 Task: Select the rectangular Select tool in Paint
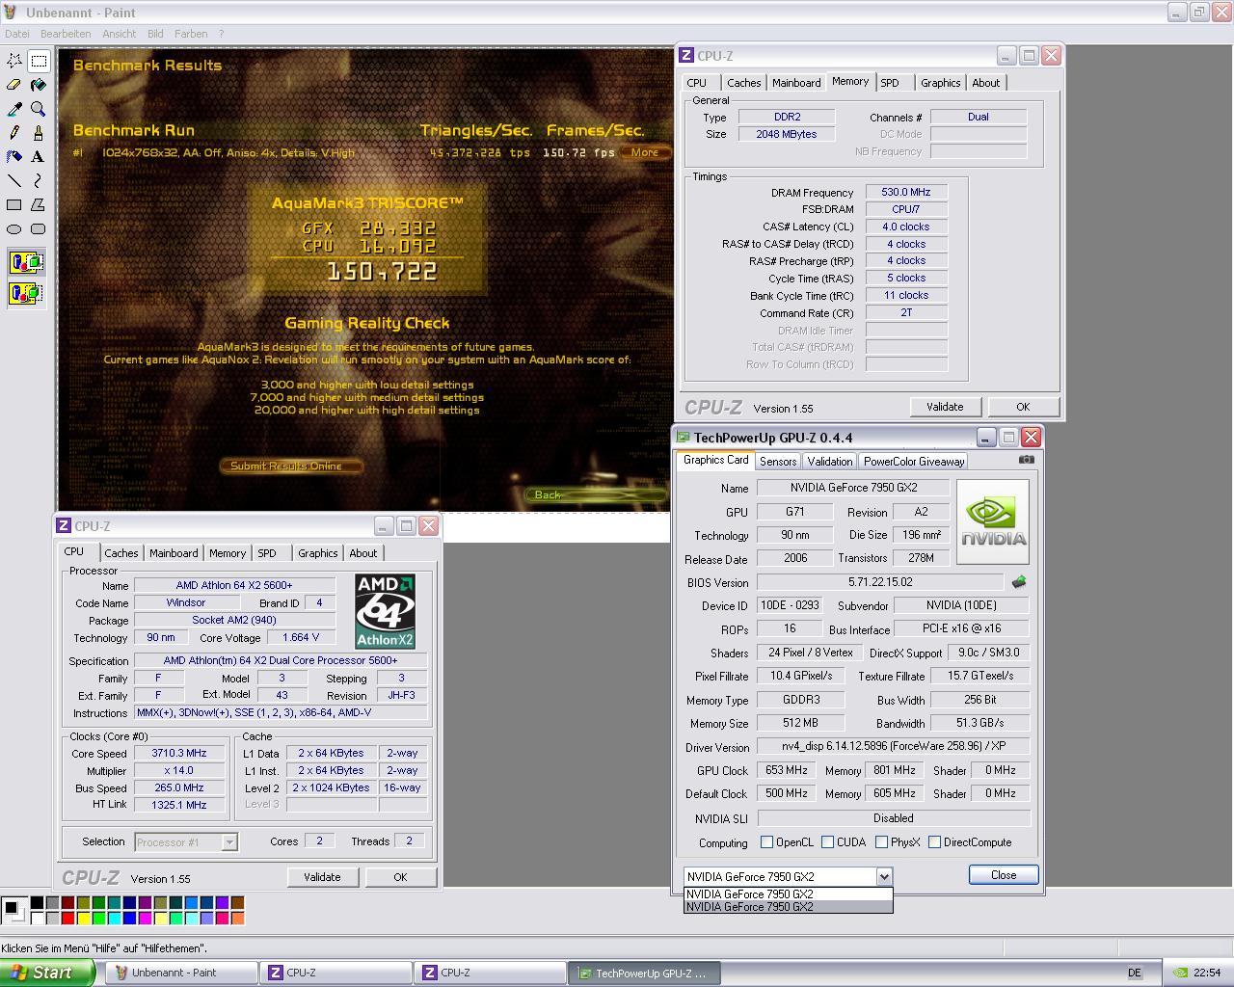point(39,60)
